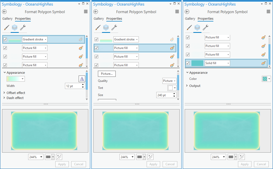Select the Symbol brush icon in left panel

pos(6,27)
